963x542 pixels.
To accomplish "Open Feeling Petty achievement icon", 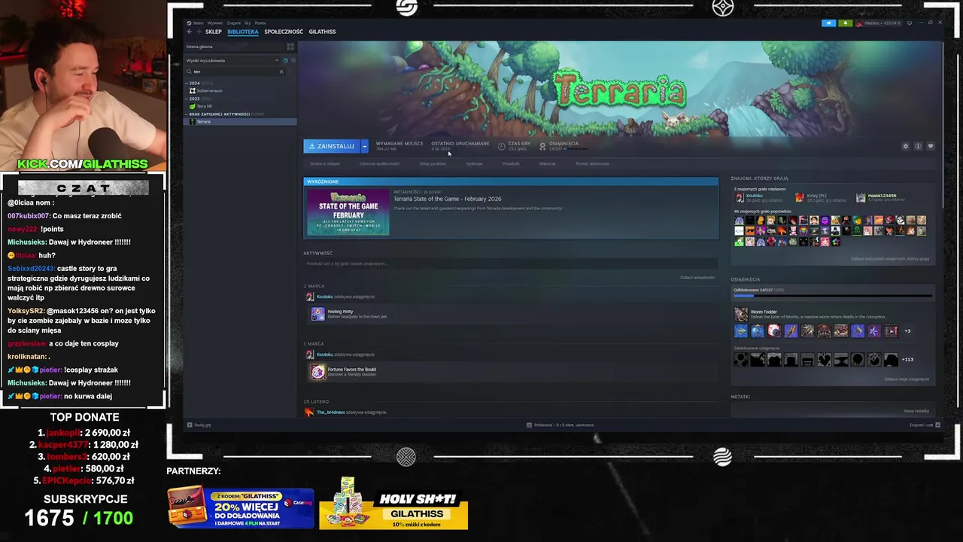I will 317,314.
